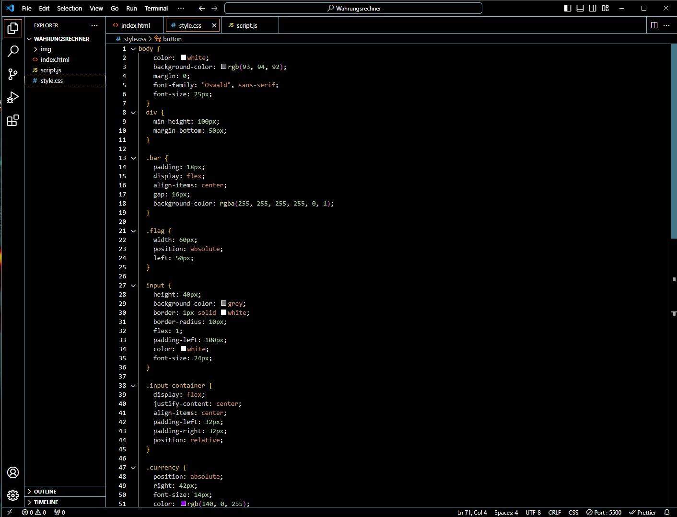Click errors and warnings status indicator
Image resolution: width=677 pixels, height=517 pixels.
34,512
